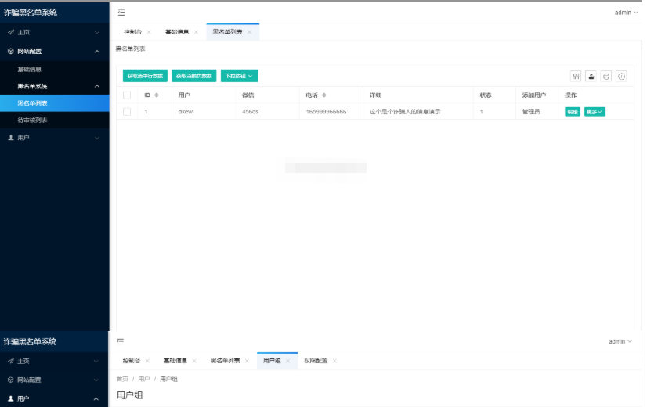Viewport: 647px width, 407px height.
Task: Expand 网站配置 chevron in lower sidebar
Action: (96, 380)
